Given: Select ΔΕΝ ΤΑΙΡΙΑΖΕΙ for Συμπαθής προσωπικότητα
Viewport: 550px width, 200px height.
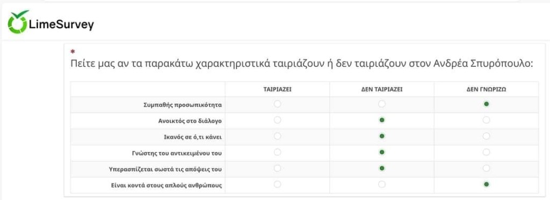Looking at the screenshot, I should coord(382,104).
